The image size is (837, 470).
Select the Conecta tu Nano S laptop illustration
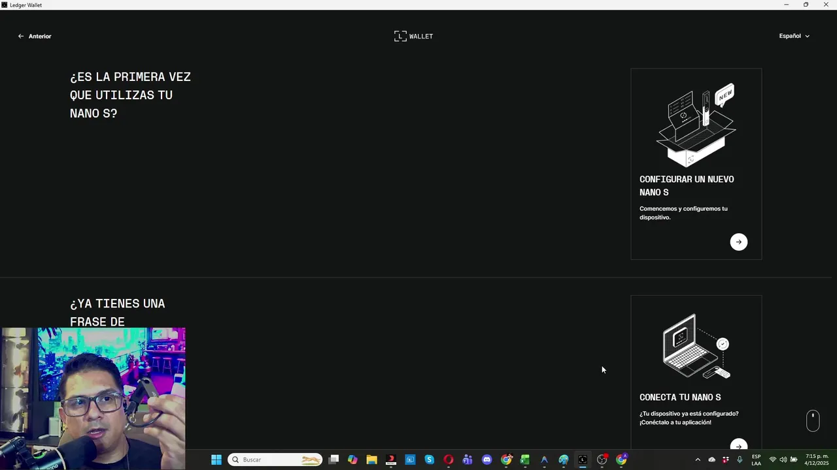click(x=696, y=346)
